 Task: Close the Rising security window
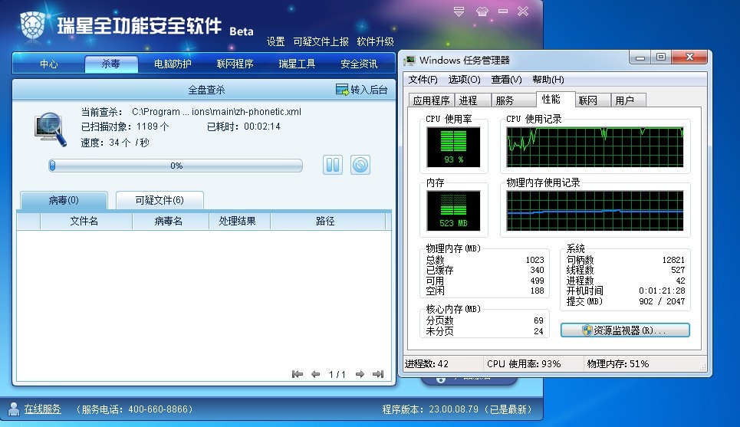click(x=523, y=11)
